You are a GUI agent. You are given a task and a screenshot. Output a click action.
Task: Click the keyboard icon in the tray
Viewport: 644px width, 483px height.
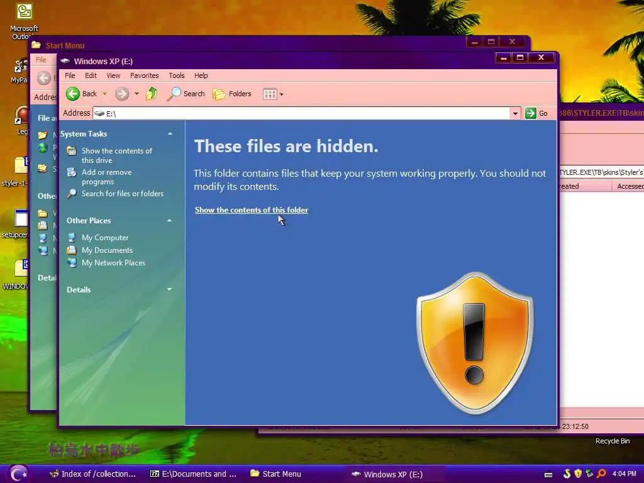coord(548,474)
